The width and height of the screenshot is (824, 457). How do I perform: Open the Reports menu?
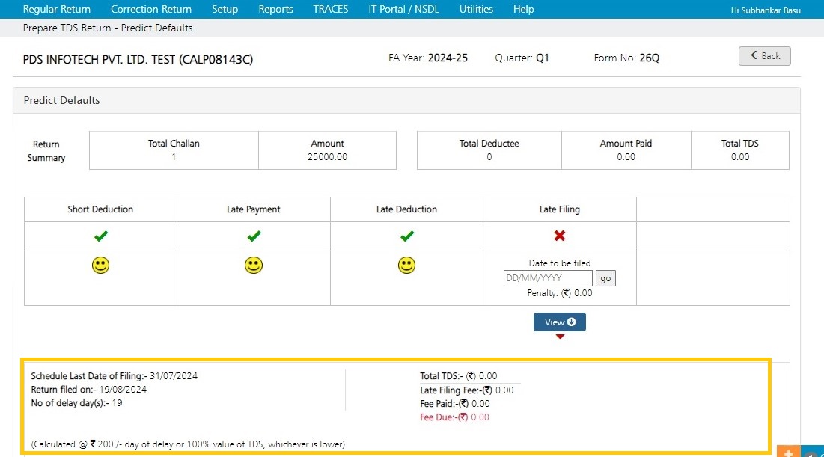275,9
